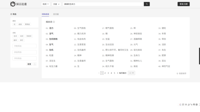The width and height of the screenshot is (200, 112).
Task: Click the IME moon half-width icon
Action: coord(189,105)
